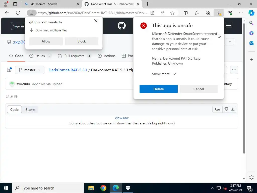Click the Sign in button
The image size is (257, 193).
pyautogui.click(x=18, y=26)
